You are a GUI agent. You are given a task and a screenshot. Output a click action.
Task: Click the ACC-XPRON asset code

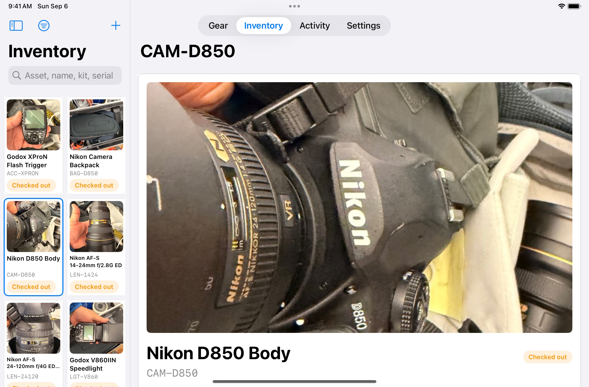coord(23,173)
